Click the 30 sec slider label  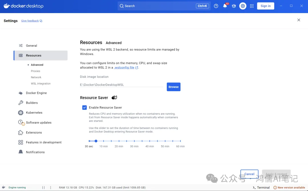[89, 146]
